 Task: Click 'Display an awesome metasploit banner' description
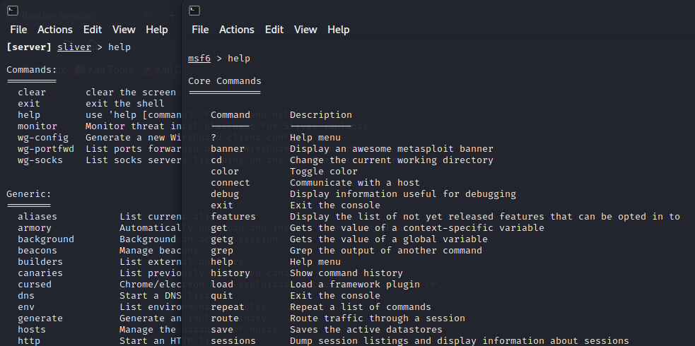tap(392, 149)
